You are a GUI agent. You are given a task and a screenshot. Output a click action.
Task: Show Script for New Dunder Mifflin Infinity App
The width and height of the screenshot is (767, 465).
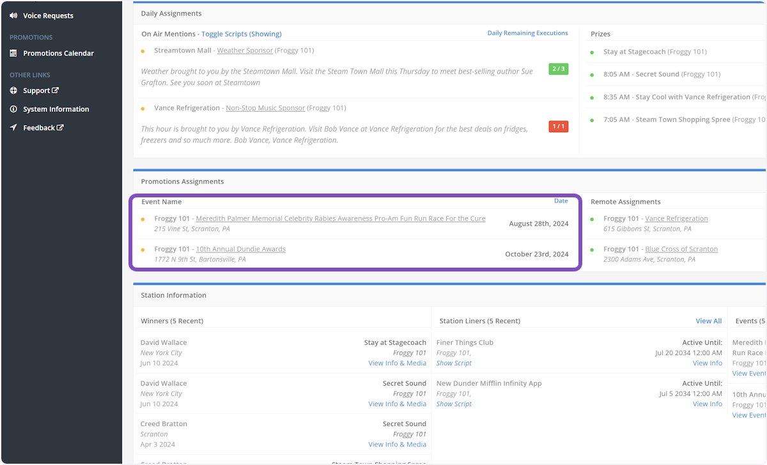[x=454, y=404]
